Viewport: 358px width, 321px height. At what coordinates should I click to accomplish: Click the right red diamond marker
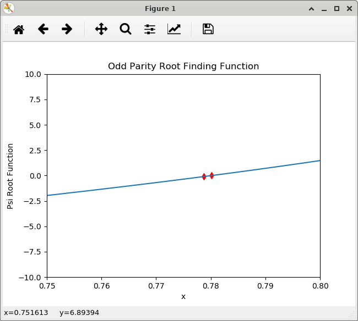pyautogui.click(x=211, y=175)
